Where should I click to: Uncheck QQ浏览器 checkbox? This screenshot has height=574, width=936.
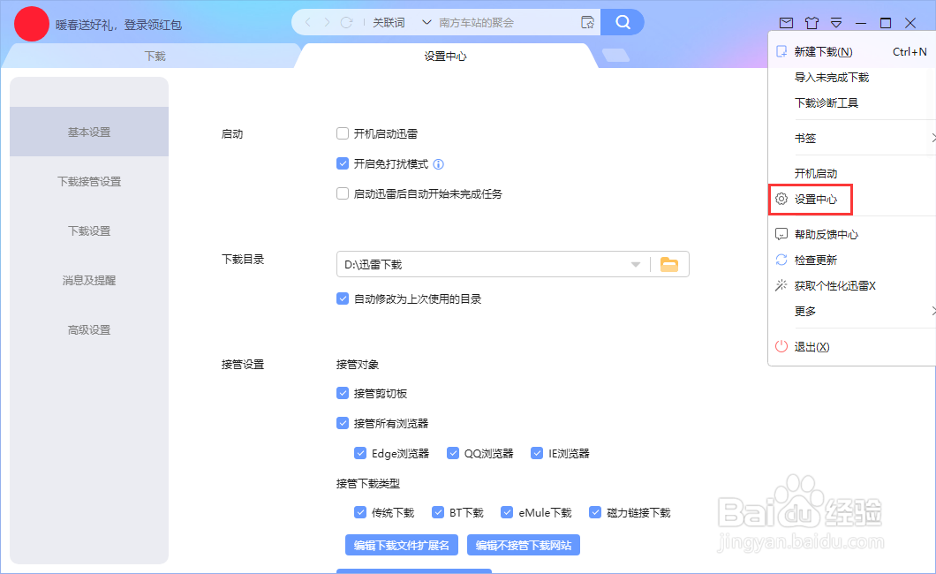pos(453,453)
